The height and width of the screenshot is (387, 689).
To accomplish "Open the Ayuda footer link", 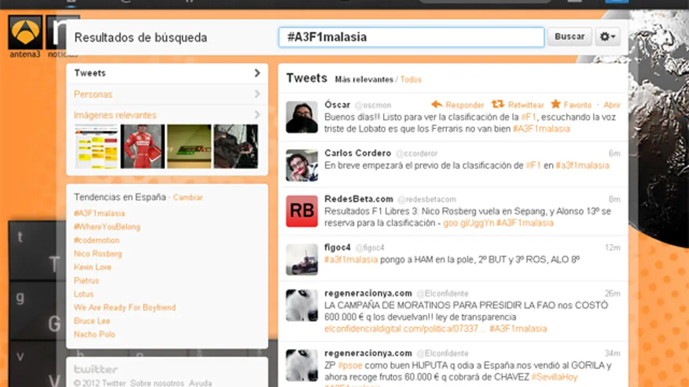I will pos(200,383).
